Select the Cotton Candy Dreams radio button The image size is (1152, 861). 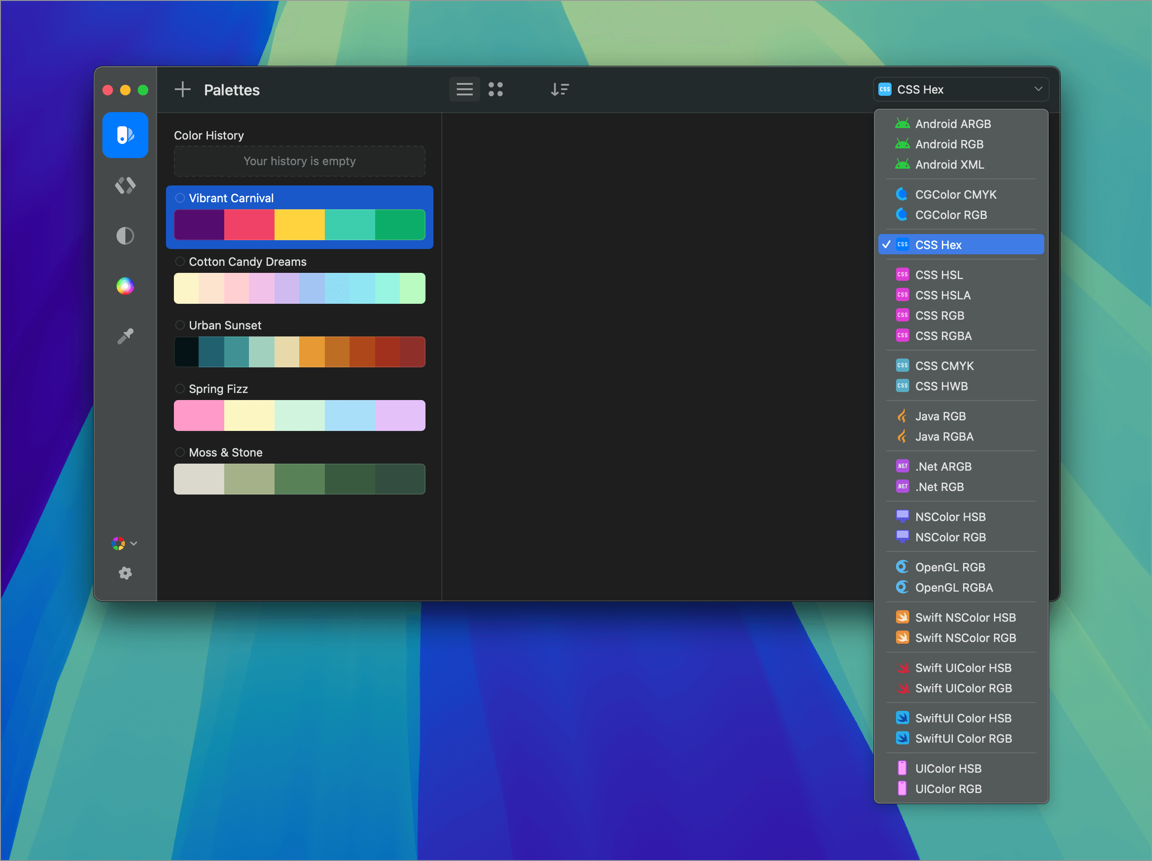point(180,262)
